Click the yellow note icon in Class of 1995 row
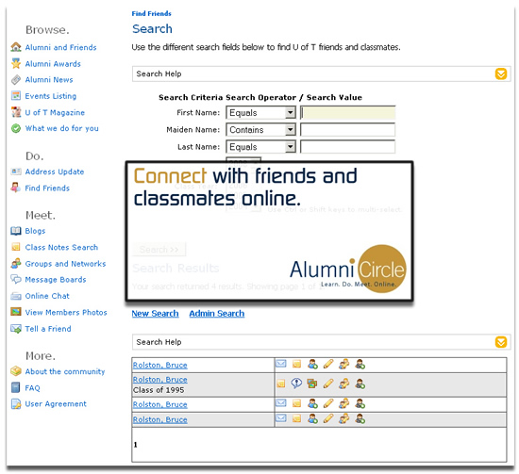This screenshot has width=519, height=474. pyautogui.click(x=280, y=384)
